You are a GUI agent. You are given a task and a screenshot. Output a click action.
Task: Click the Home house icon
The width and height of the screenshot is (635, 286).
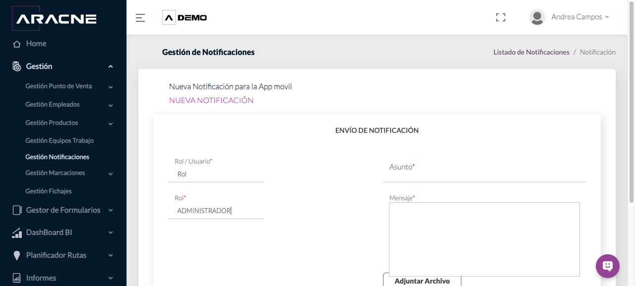coord(17,44)
